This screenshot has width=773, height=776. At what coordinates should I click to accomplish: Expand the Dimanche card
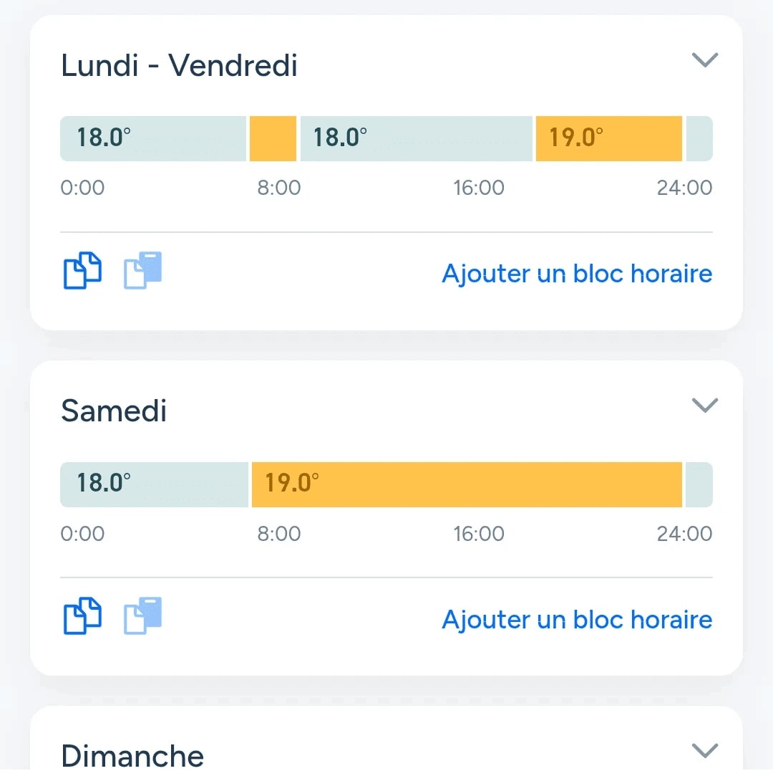coord(705,751)
